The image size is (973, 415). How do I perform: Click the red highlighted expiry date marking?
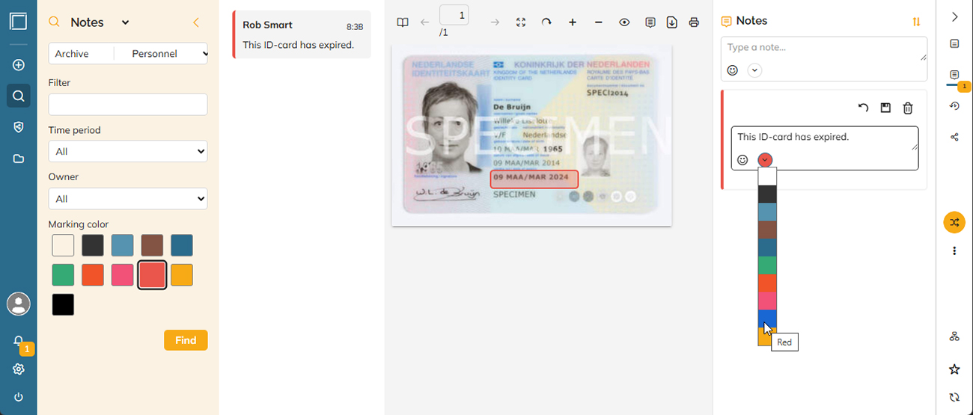(x=534, y=179)
